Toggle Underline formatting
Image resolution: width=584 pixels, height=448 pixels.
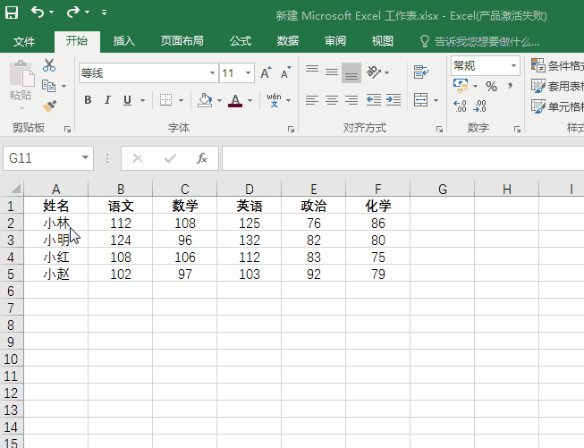click(127, 100)
